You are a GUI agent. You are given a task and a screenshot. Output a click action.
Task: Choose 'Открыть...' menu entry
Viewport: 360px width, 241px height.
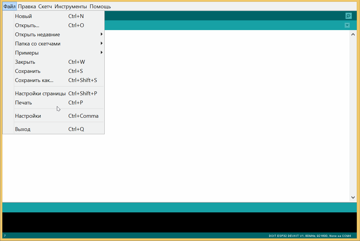[27, 25]
